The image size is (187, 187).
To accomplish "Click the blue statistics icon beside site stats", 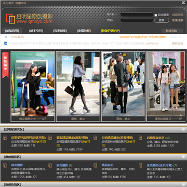I will coord(6,43).
